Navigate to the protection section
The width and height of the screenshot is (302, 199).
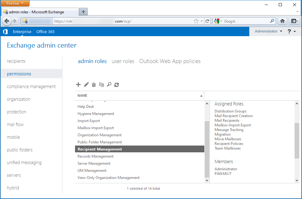pos(16,112)
